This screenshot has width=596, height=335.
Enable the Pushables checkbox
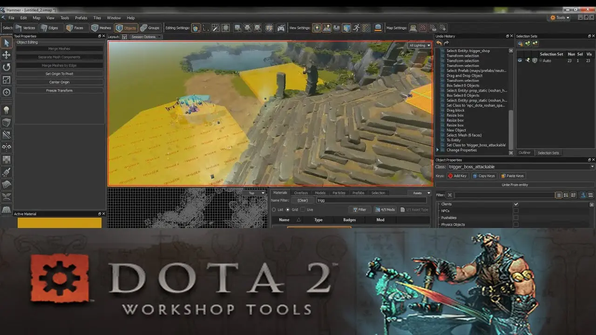coord(516,218)
